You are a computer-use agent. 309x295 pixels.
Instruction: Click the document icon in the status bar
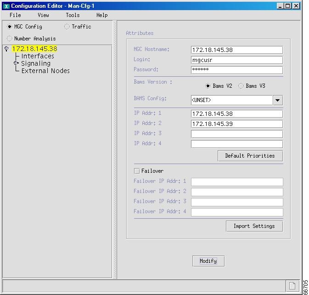click(292, 286)
